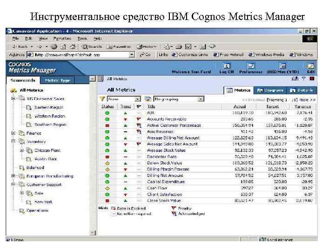Select New York in scorecard tree
Viewport: 335px width, 251px height.
[43, 202]
